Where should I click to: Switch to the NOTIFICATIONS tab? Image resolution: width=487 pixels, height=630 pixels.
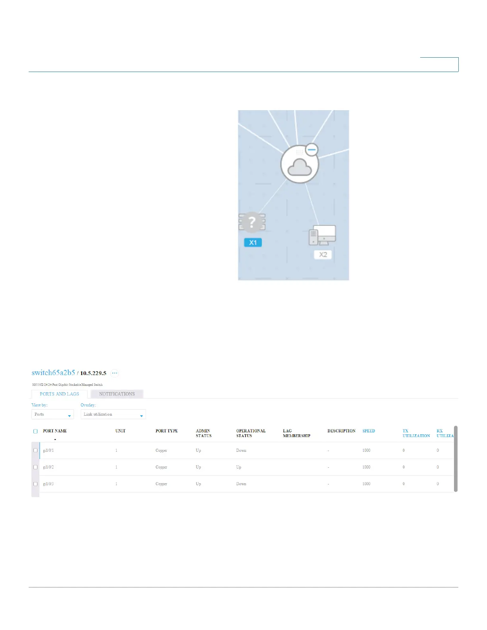point(117,394)
